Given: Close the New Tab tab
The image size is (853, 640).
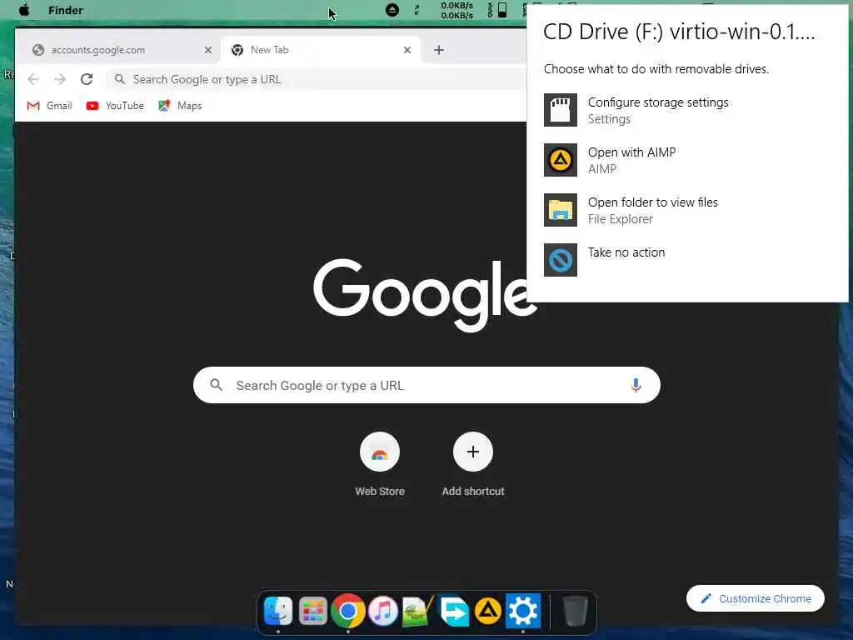Looking at the screenshot, I should click(x=407, y=50).
